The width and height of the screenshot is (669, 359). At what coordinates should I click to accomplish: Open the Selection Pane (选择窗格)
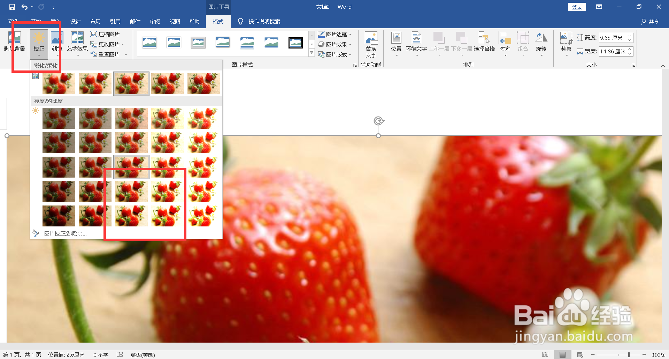(x=484, y=42)
